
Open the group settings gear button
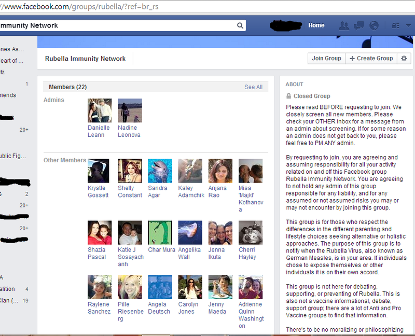pos(404,59)
